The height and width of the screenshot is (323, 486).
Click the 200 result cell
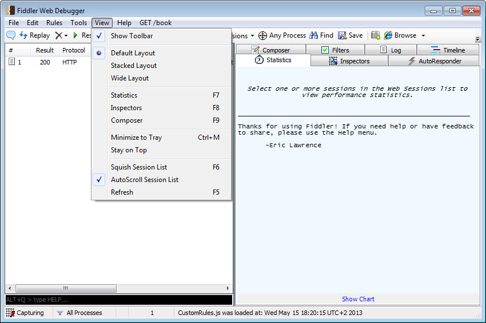click(45, 62)
